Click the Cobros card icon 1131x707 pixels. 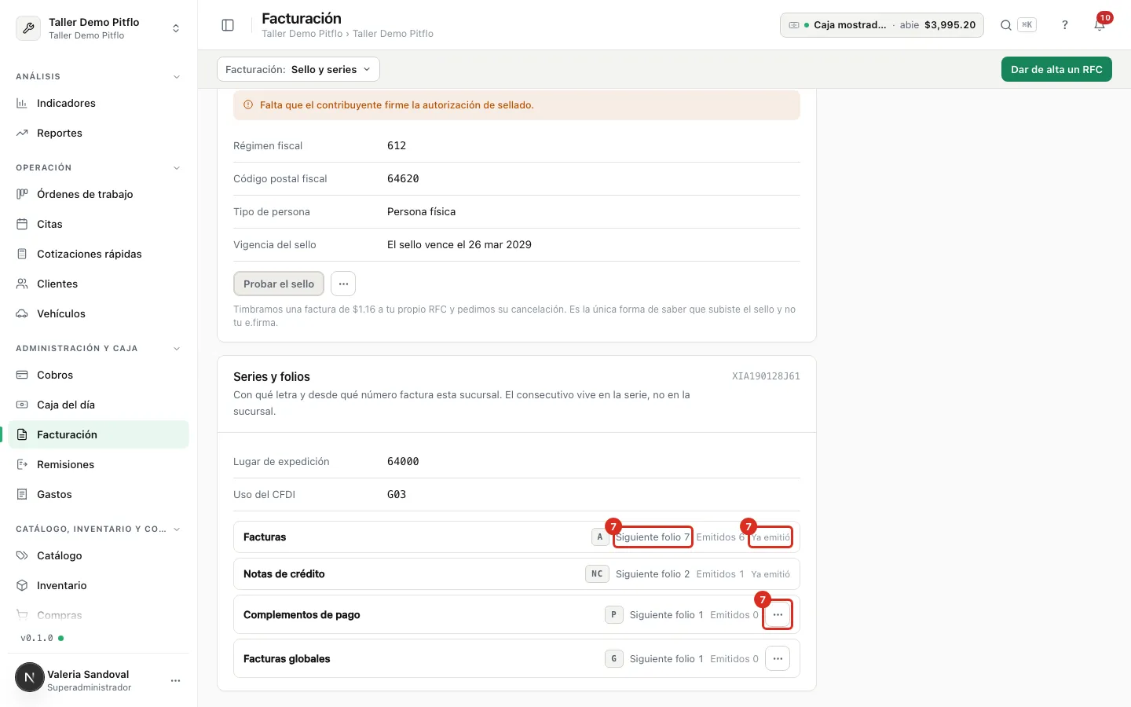[x=22, y=375]
